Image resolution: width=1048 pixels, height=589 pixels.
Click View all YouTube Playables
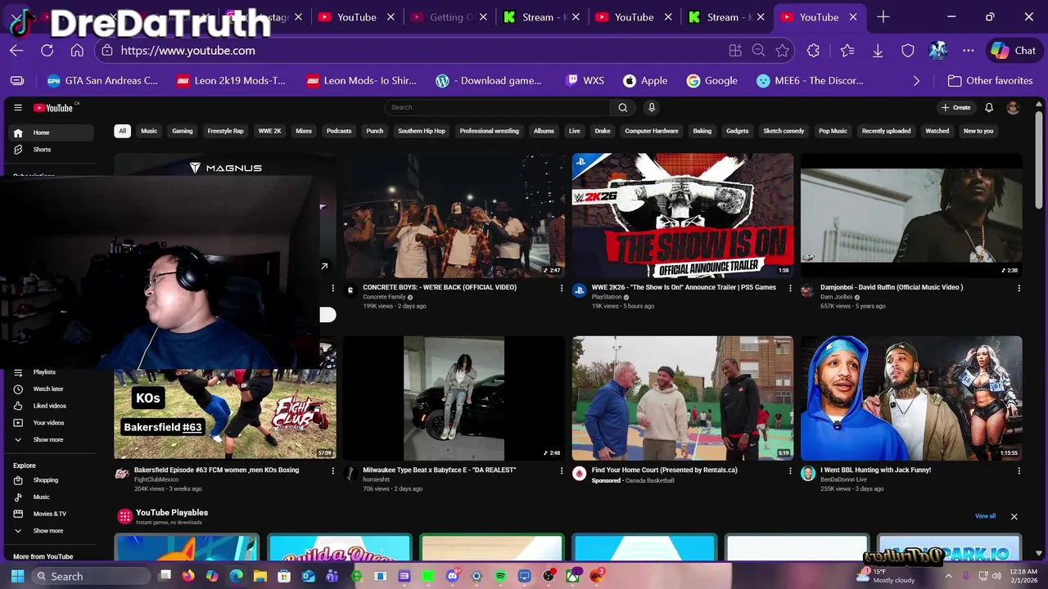[x=985, y=516]
